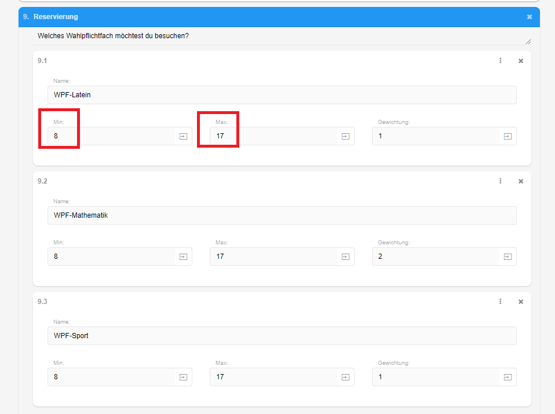Click the '9.3' item number label
The width and height of the screenshot is (555, 414).
[42, 302]
